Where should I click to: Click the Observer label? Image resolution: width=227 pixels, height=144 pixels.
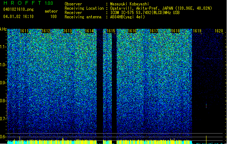(73, 4)
